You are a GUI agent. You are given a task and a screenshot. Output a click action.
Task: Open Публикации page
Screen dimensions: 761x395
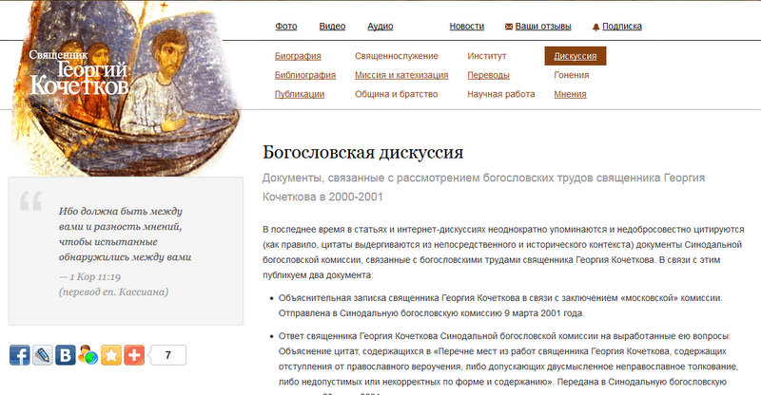pyautogui.click(x=299, y=94)
